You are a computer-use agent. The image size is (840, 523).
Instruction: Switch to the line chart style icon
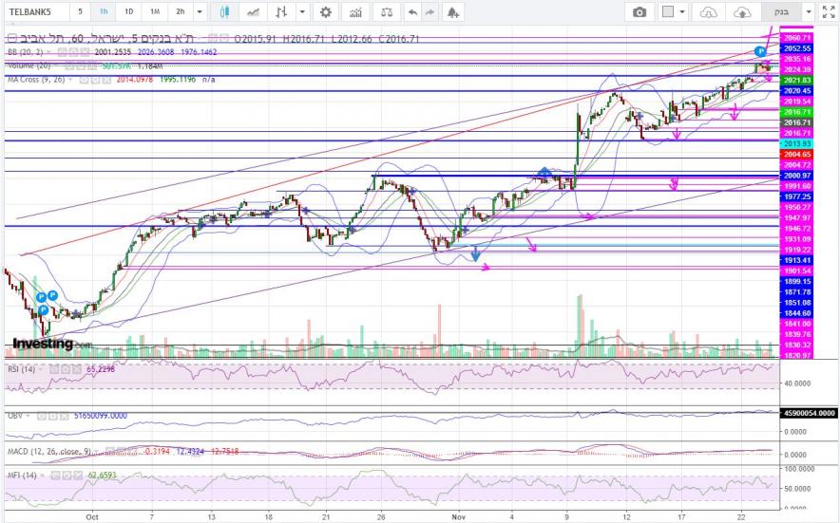tap(253, 12)
